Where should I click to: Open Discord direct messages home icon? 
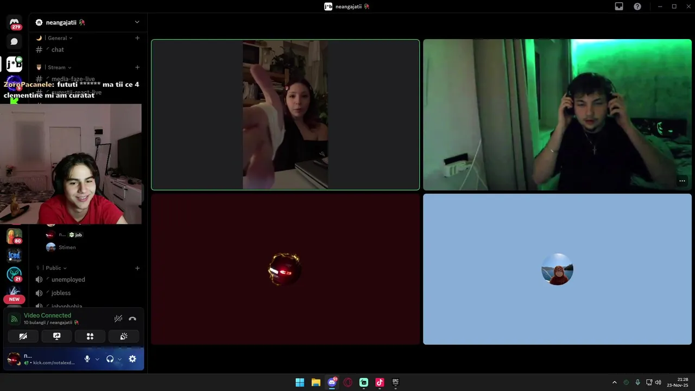tap(14, 23)
